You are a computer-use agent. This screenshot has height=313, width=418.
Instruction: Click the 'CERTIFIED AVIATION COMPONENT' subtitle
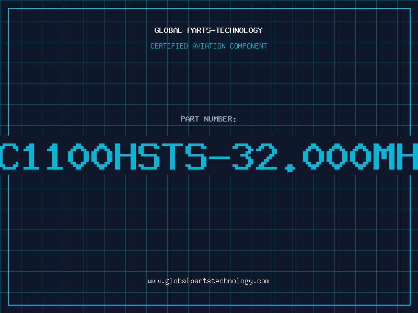208,46
